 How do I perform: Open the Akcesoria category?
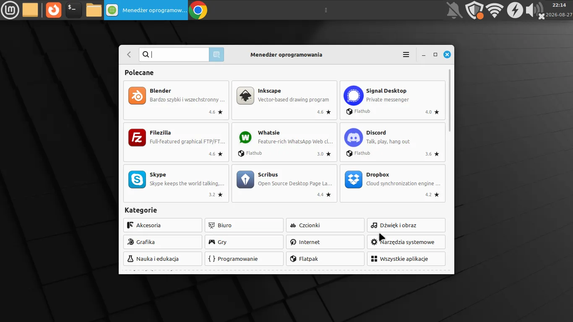(163, 225)
